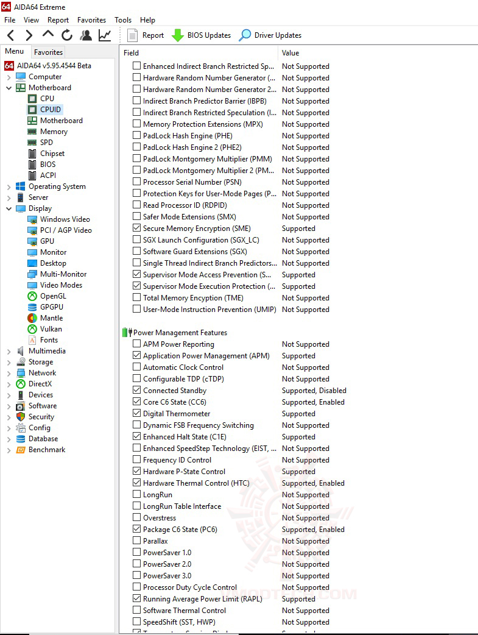Select the GPGPU icon
The image size is (478, 635).
(x=32, y=307)
